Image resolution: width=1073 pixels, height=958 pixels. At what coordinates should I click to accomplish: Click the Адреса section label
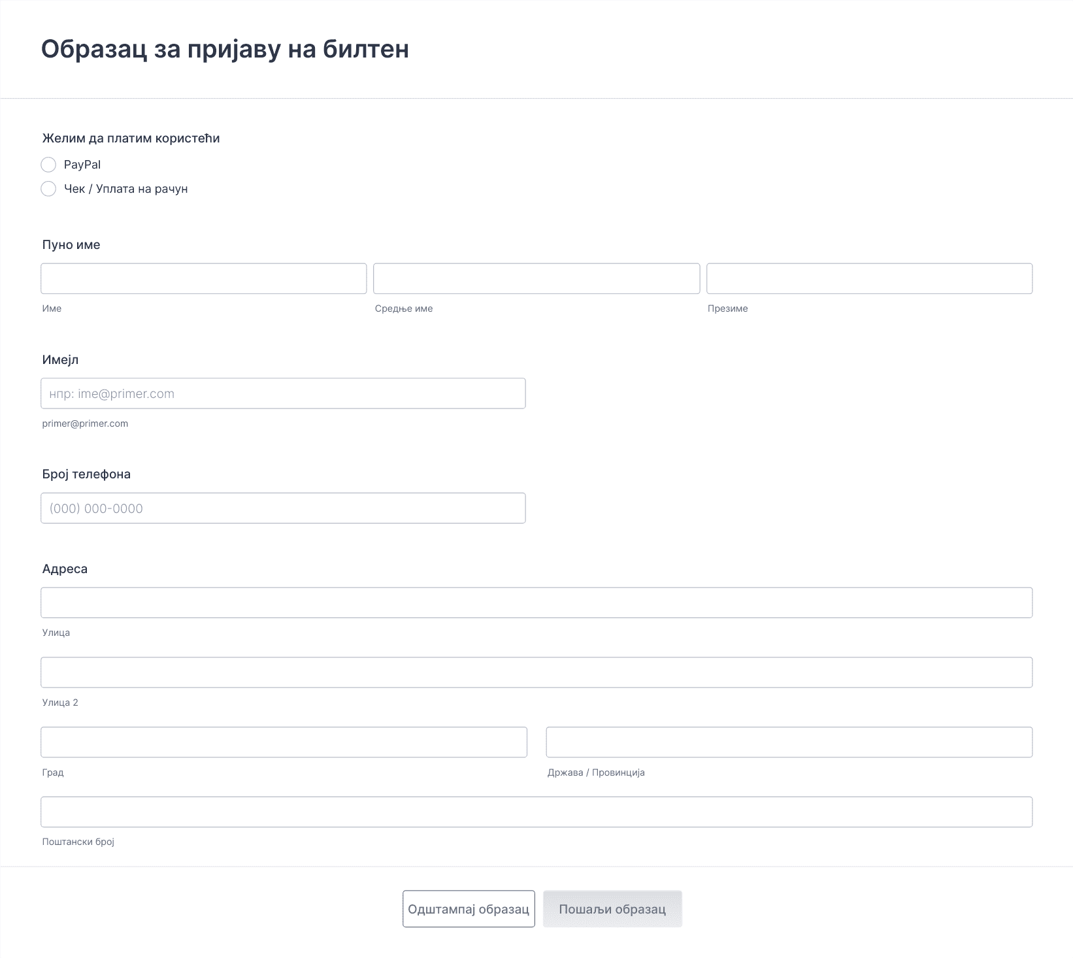(65, 569)
